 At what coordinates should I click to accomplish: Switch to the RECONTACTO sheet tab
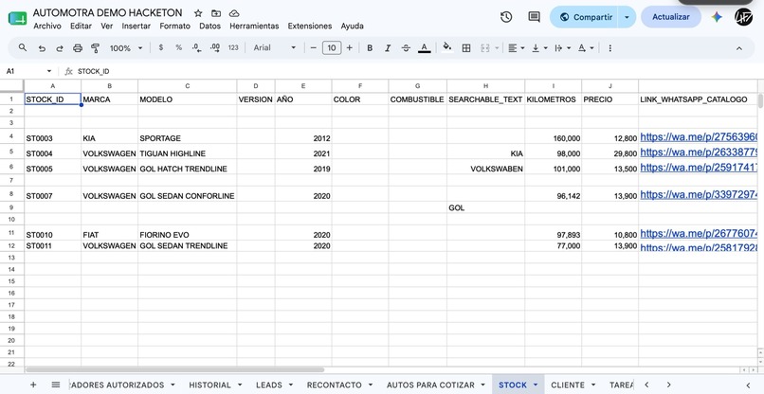335,385
